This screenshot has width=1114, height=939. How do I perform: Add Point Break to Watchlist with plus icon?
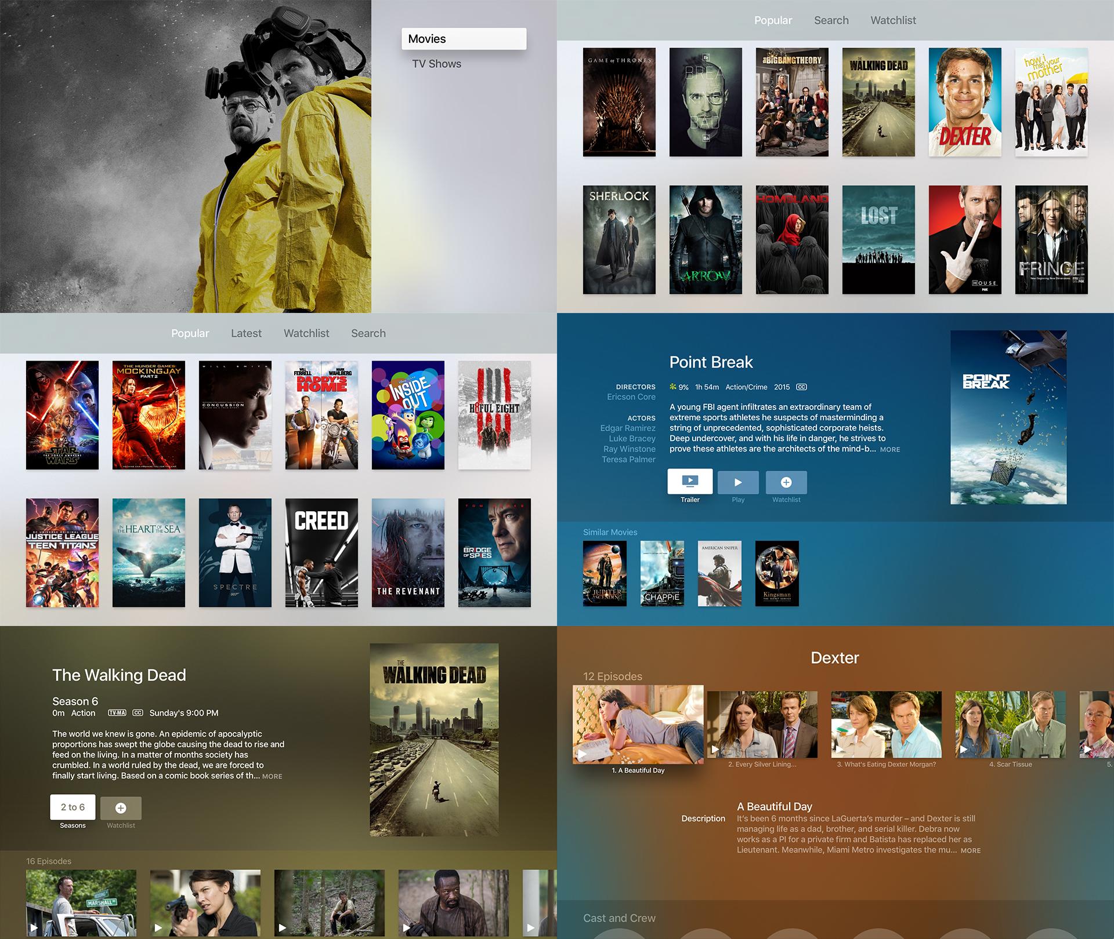tap(786, 482)
